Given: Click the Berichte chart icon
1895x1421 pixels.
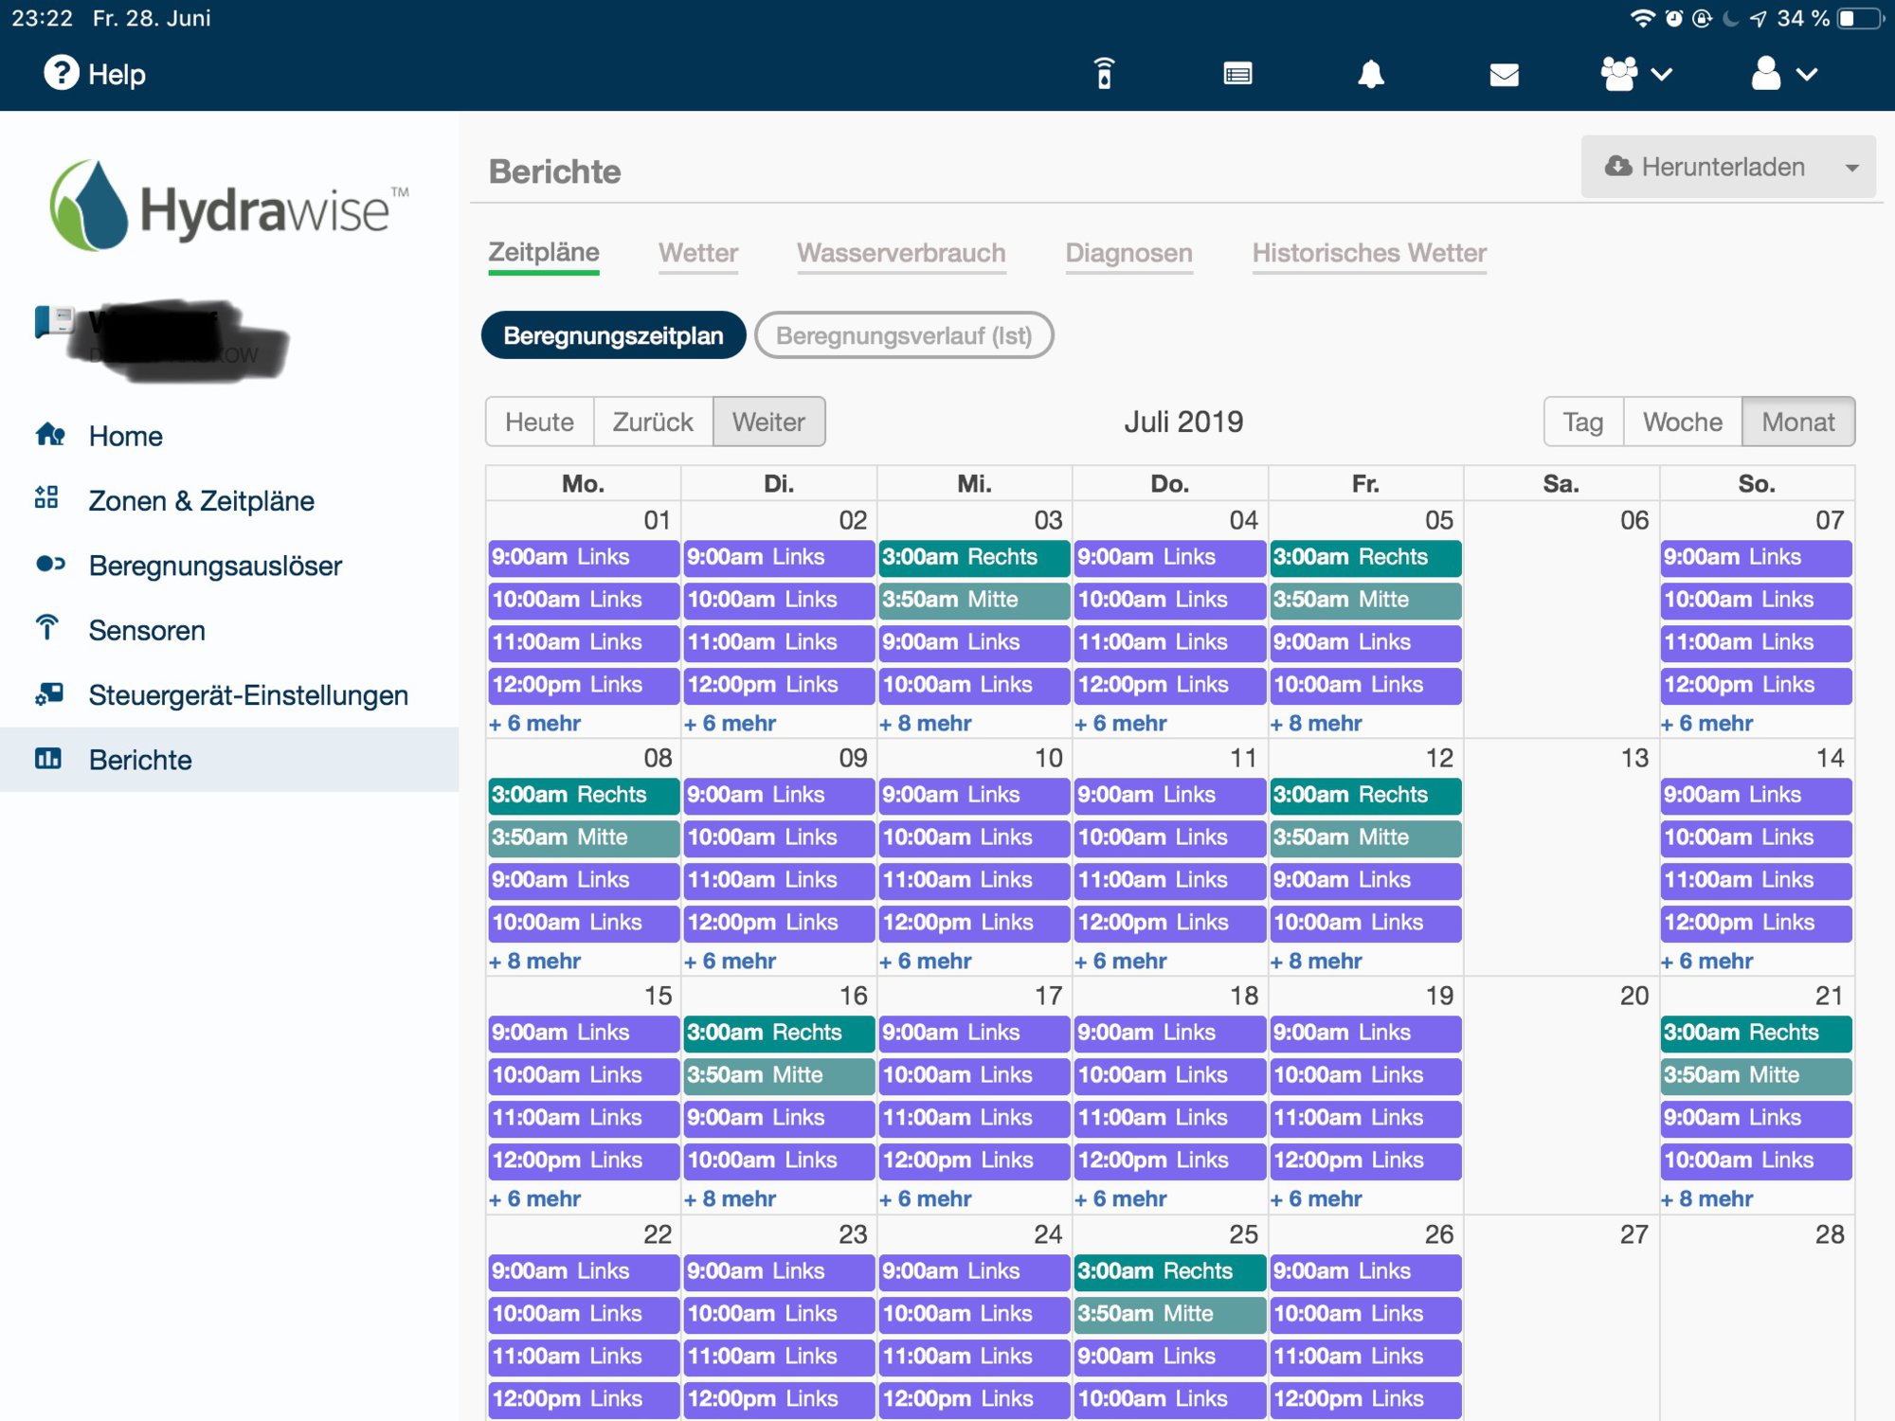Looking at the screenshot, I should coord(48,758).
